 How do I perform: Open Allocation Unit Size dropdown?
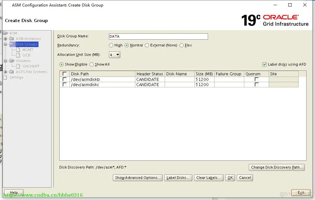point(114,55)
